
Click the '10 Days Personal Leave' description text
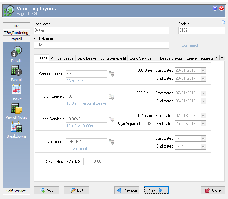tap(86, 103)
